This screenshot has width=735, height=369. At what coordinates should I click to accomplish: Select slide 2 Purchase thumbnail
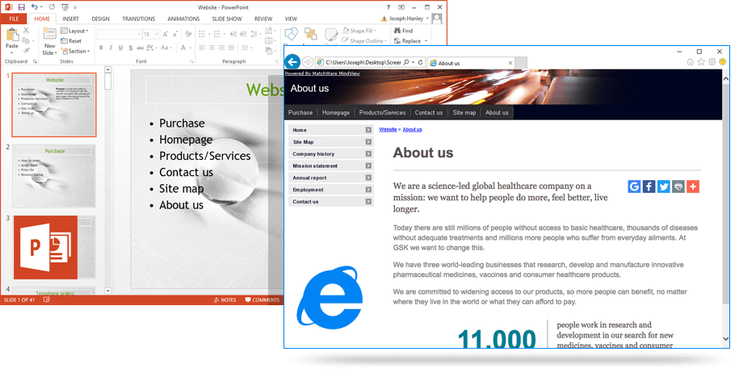[54, 175]
